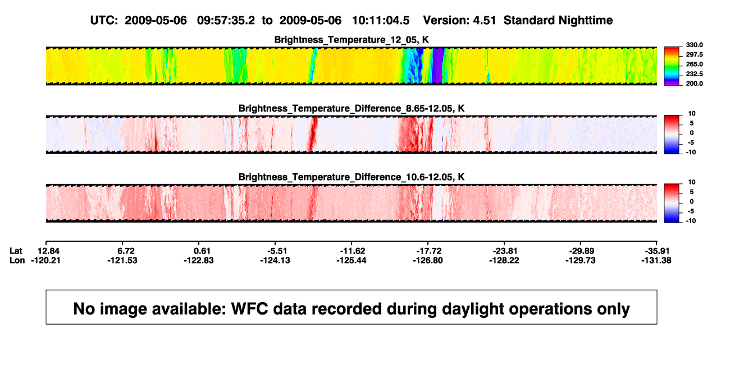Click longitude value -129.73
Screen dimensions: 730x374
pyautogui.click(x=581, y=260)
